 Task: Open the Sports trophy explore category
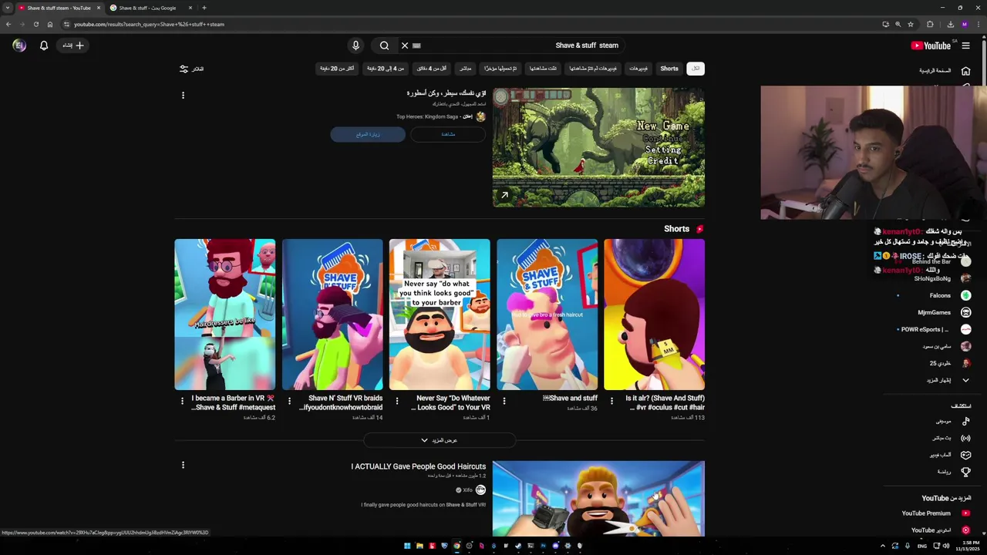pyautogui.click(x=952, y=472)
